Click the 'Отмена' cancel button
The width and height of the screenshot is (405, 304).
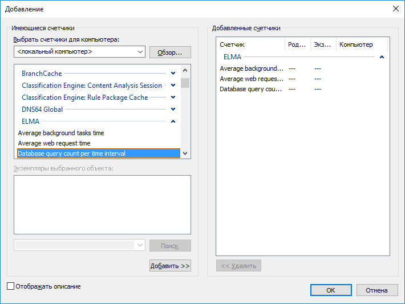pyautogui.click(x=376, y=290)
